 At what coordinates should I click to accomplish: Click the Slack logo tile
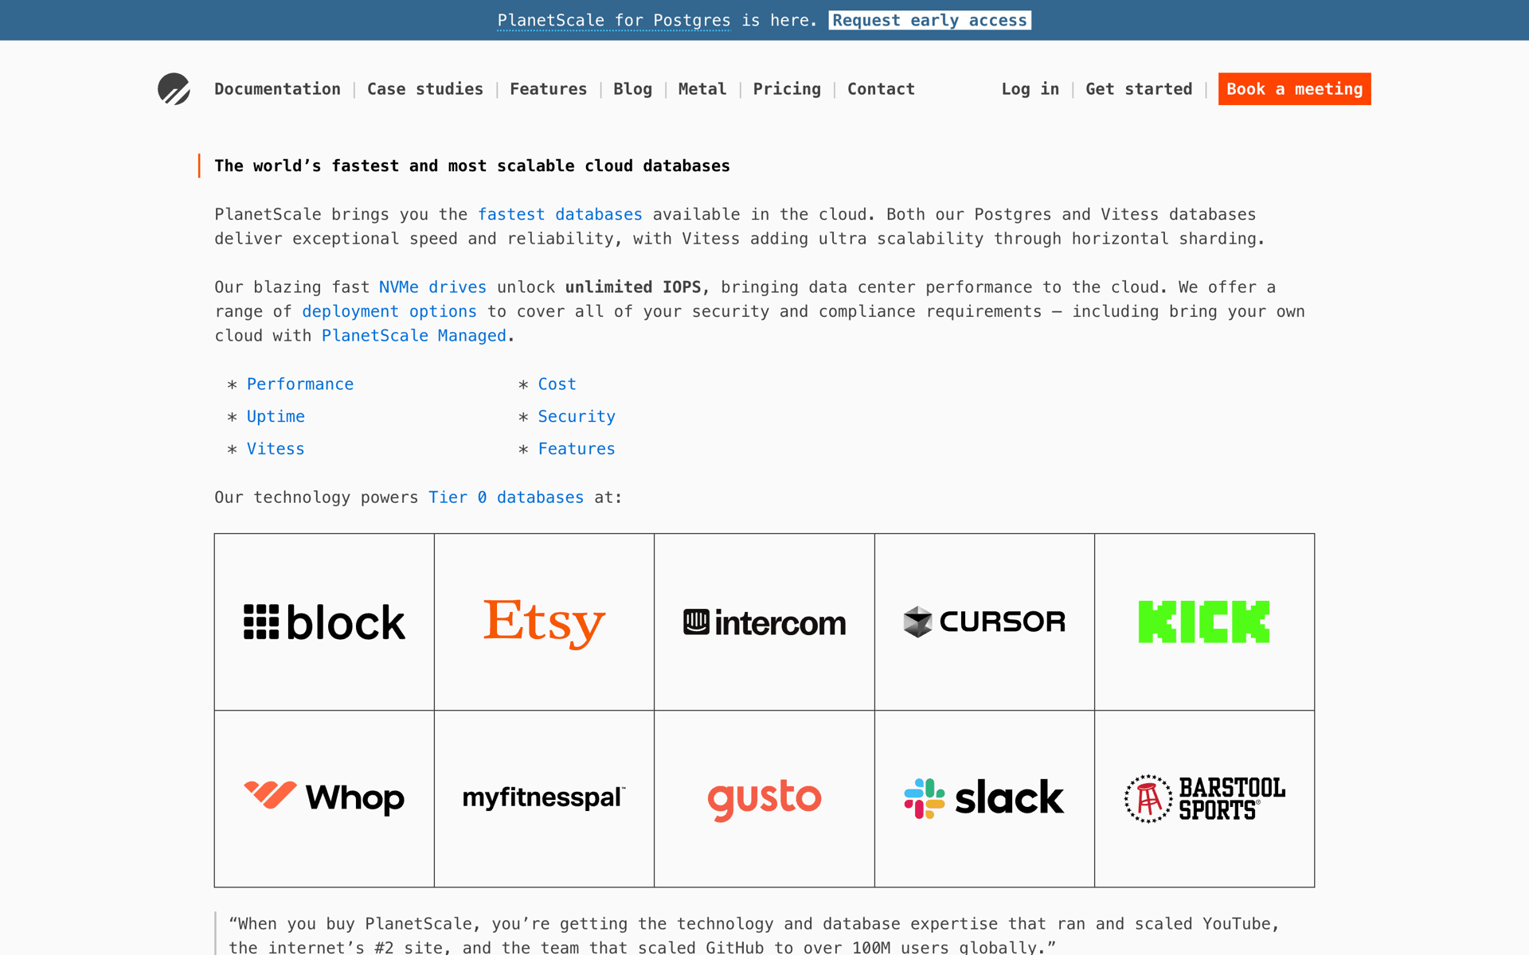[984, 799]
